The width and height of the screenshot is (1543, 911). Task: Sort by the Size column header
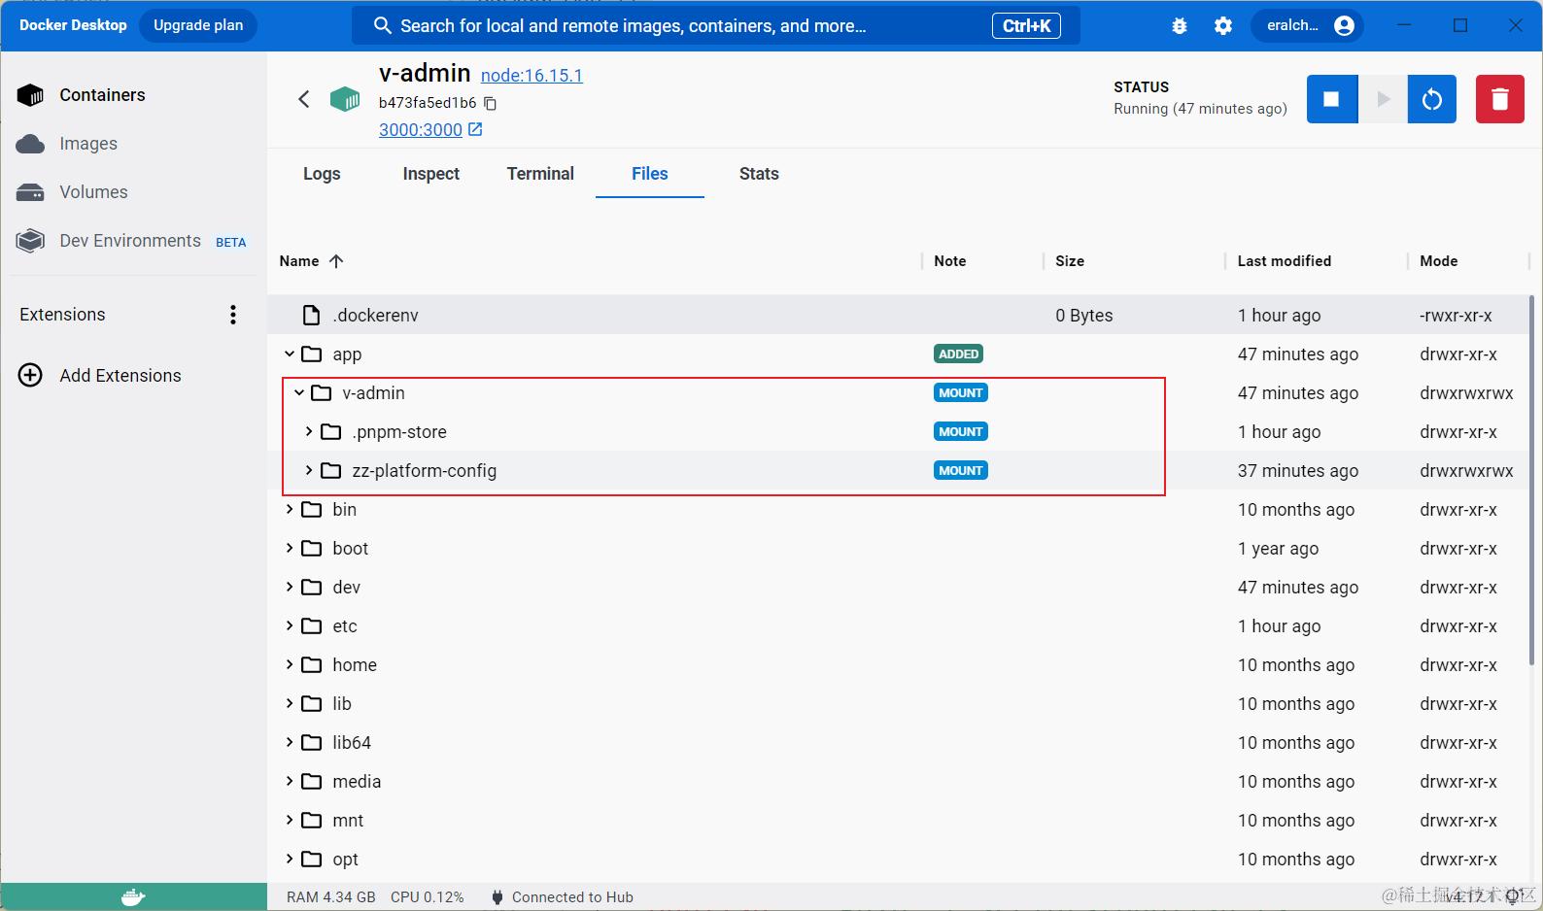click(1070, 261)
